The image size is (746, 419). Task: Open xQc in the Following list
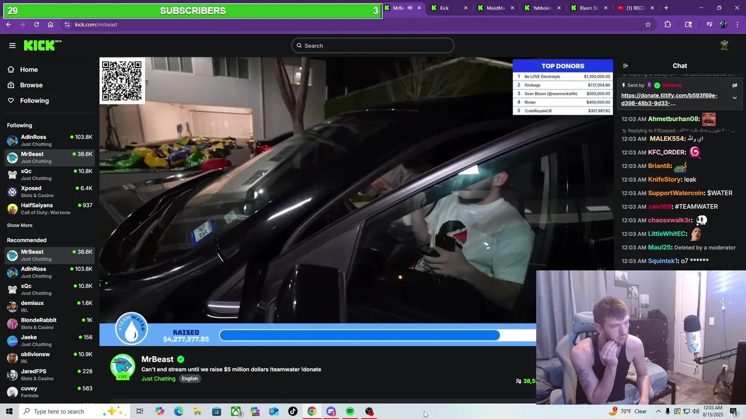pos(50,175)
